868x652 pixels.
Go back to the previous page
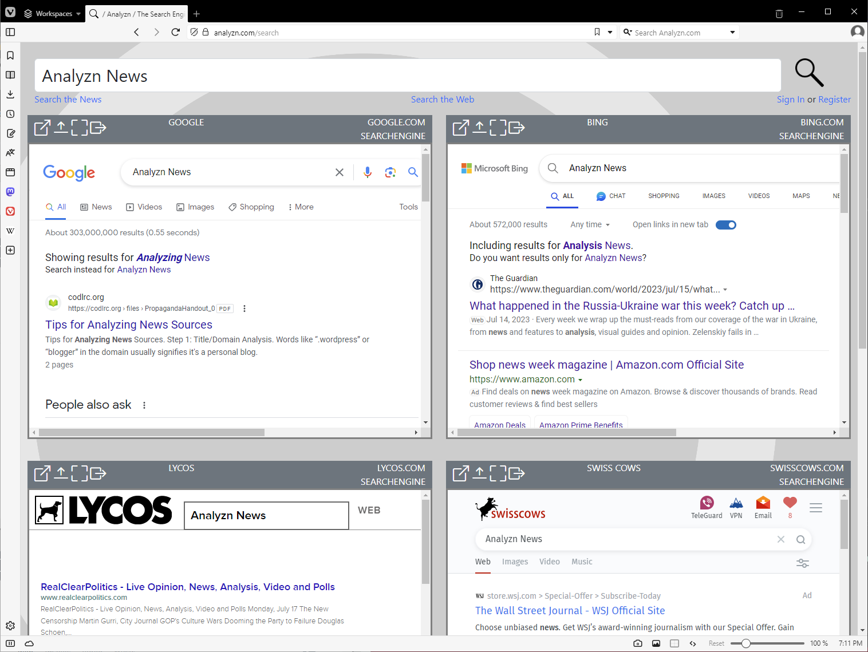point(136,32)
